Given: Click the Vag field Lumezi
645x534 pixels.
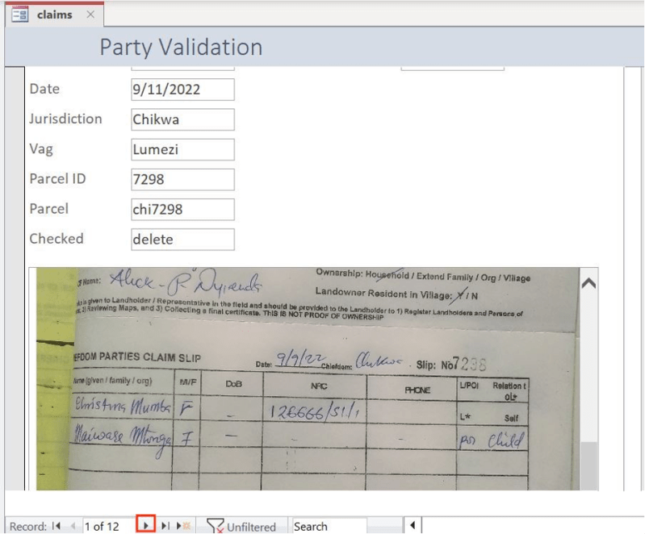Looking at the screenshot, I should (x=182, y=150).
